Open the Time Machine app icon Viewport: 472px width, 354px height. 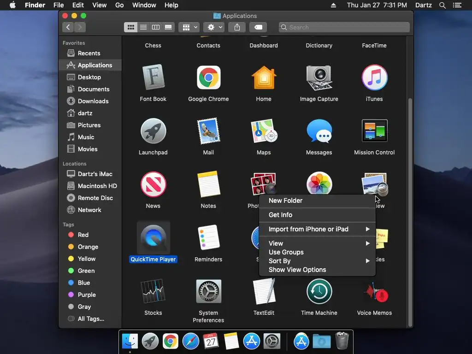click(x=319, y=291)
